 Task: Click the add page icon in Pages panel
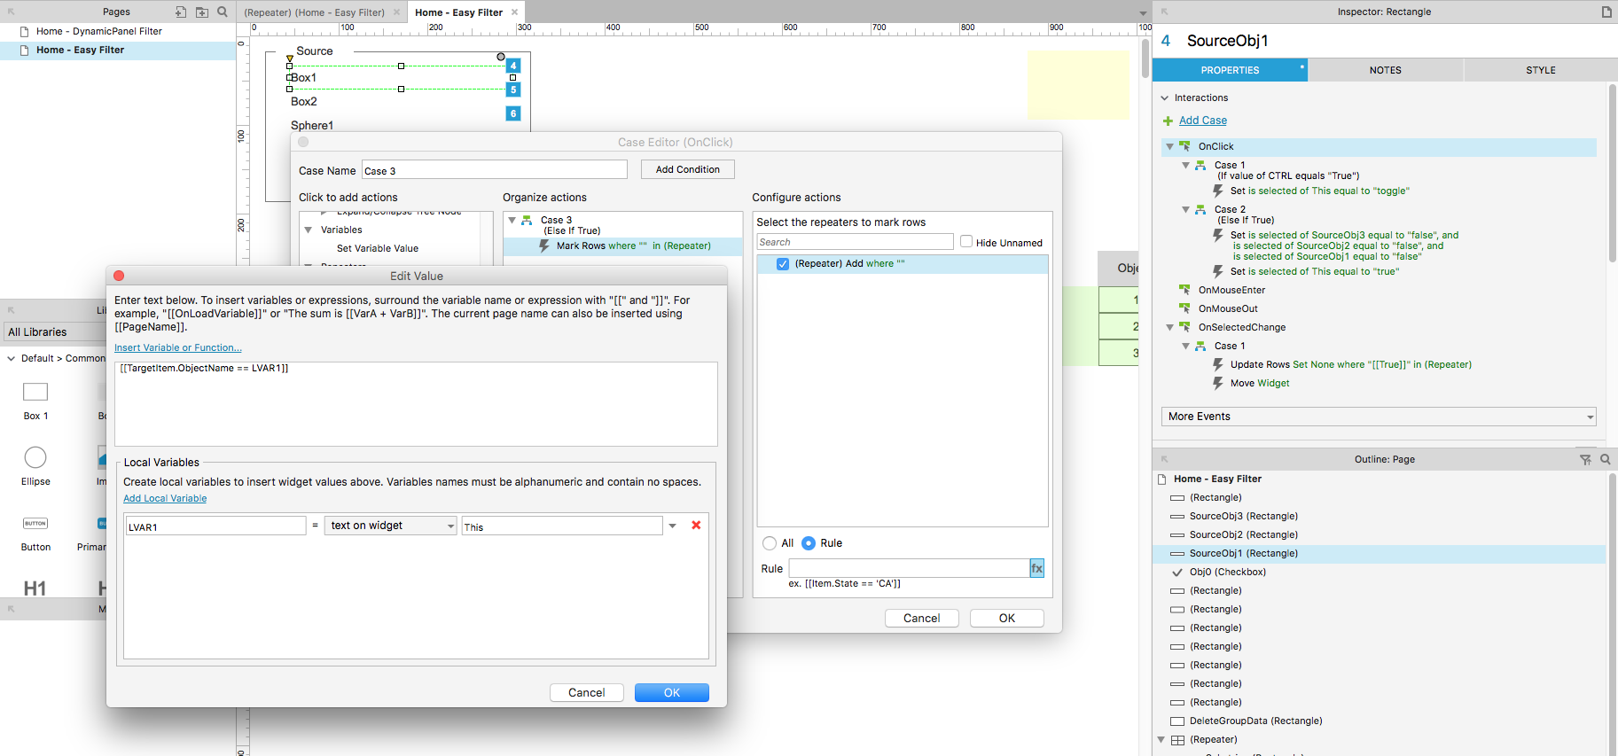(181, 12)
